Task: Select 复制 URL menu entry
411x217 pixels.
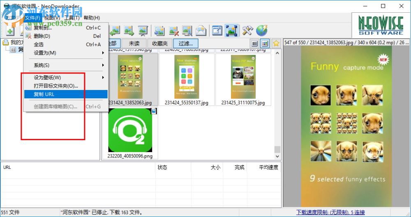Action: click(66, 94)
